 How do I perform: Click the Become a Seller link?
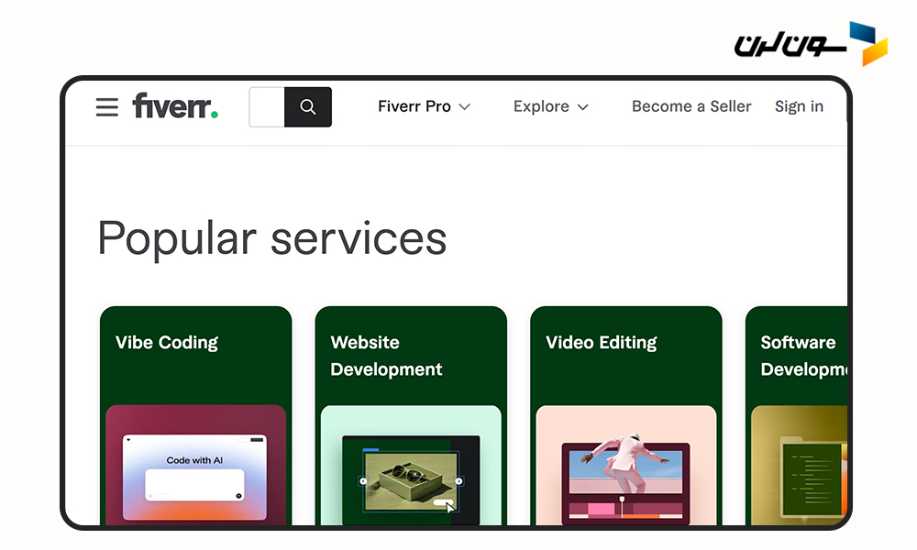tap(691, 107)
